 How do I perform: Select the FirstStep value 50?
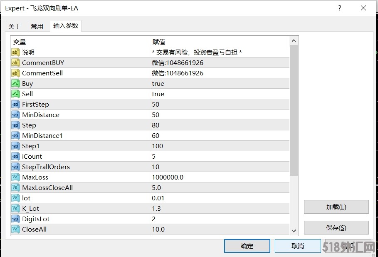[x=220, y=105]
